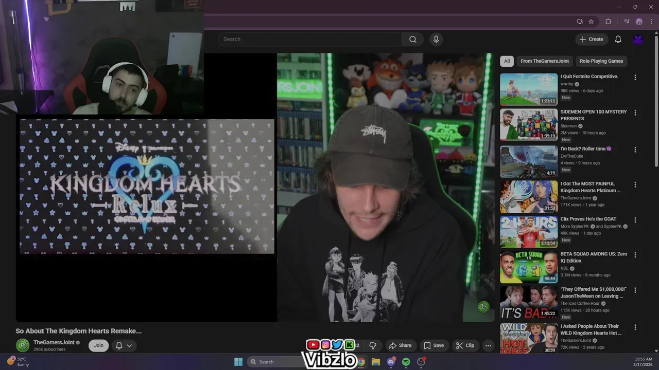Click the Create button

point(591,39)
